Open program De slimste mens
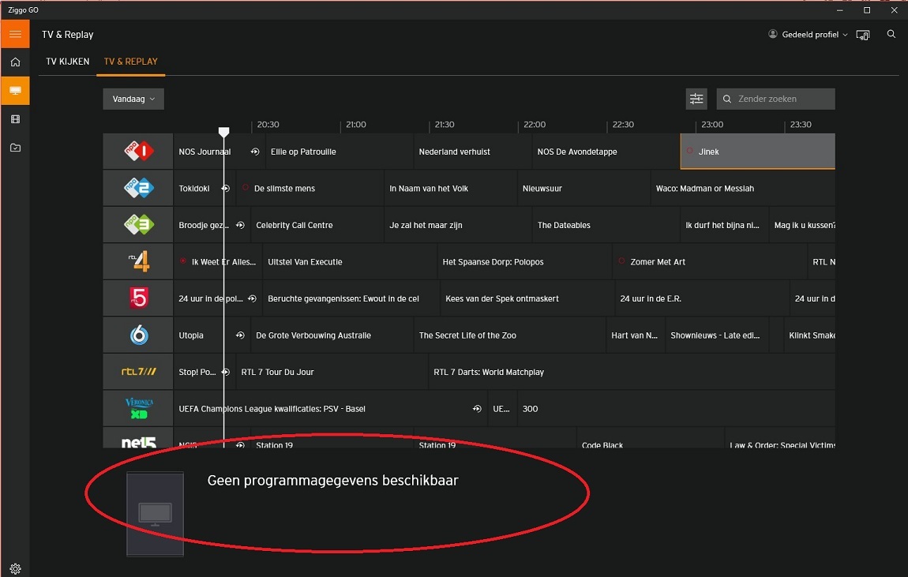This screenshot has height=577, width=908. [x=310, y=188]
